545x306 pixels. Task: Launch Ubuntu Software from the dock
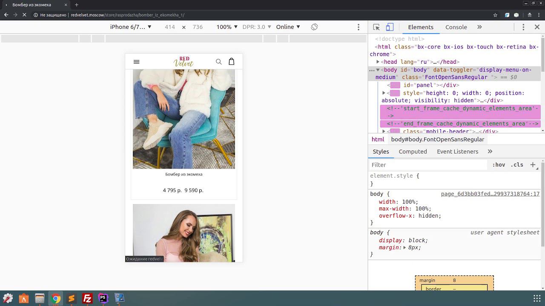click(x=24, y=298)
